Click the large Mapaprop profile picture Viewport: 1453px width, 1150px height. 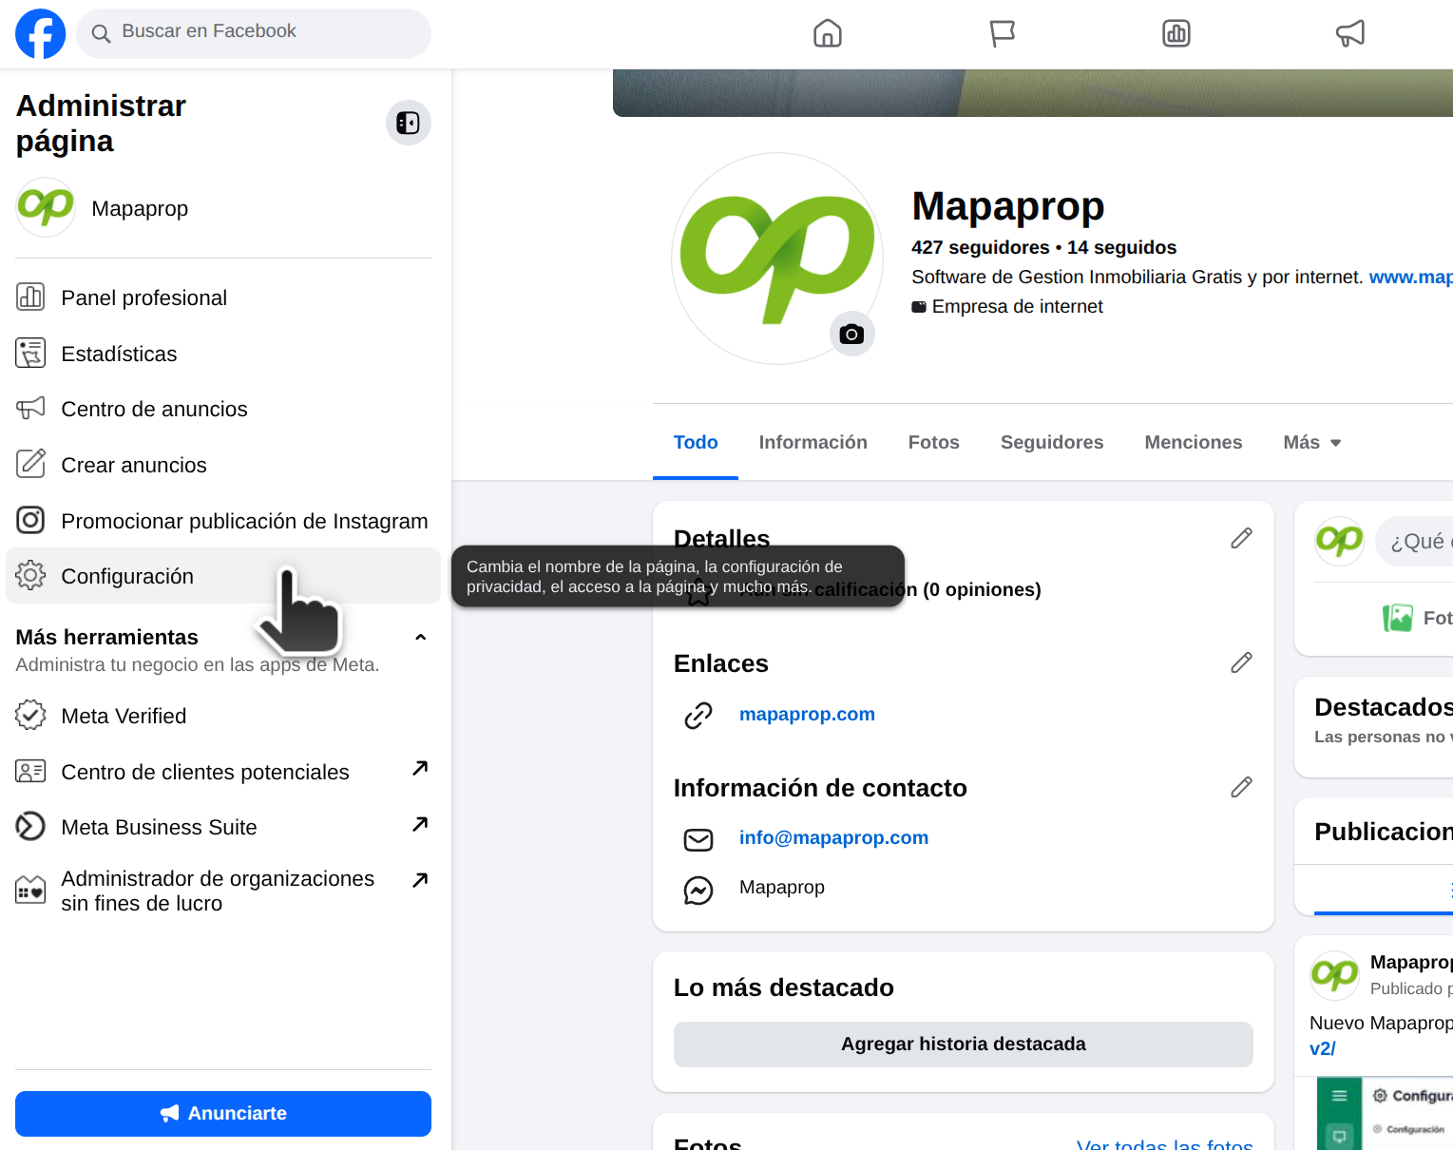pos(777,259)
